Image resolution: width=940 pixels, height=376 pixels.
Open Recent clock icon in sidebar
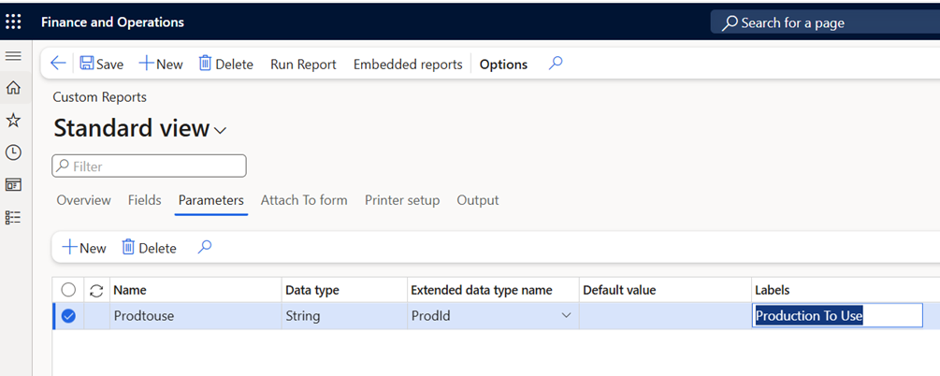(13, 152)
